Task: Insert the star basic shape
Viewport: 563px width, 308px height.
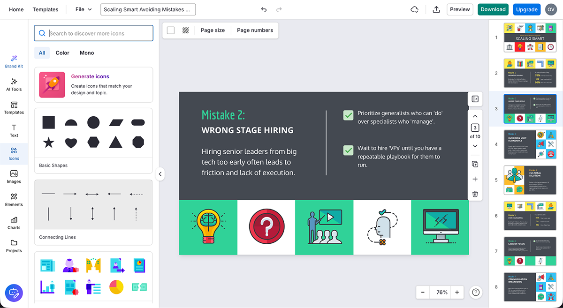Action: (49, 142)
